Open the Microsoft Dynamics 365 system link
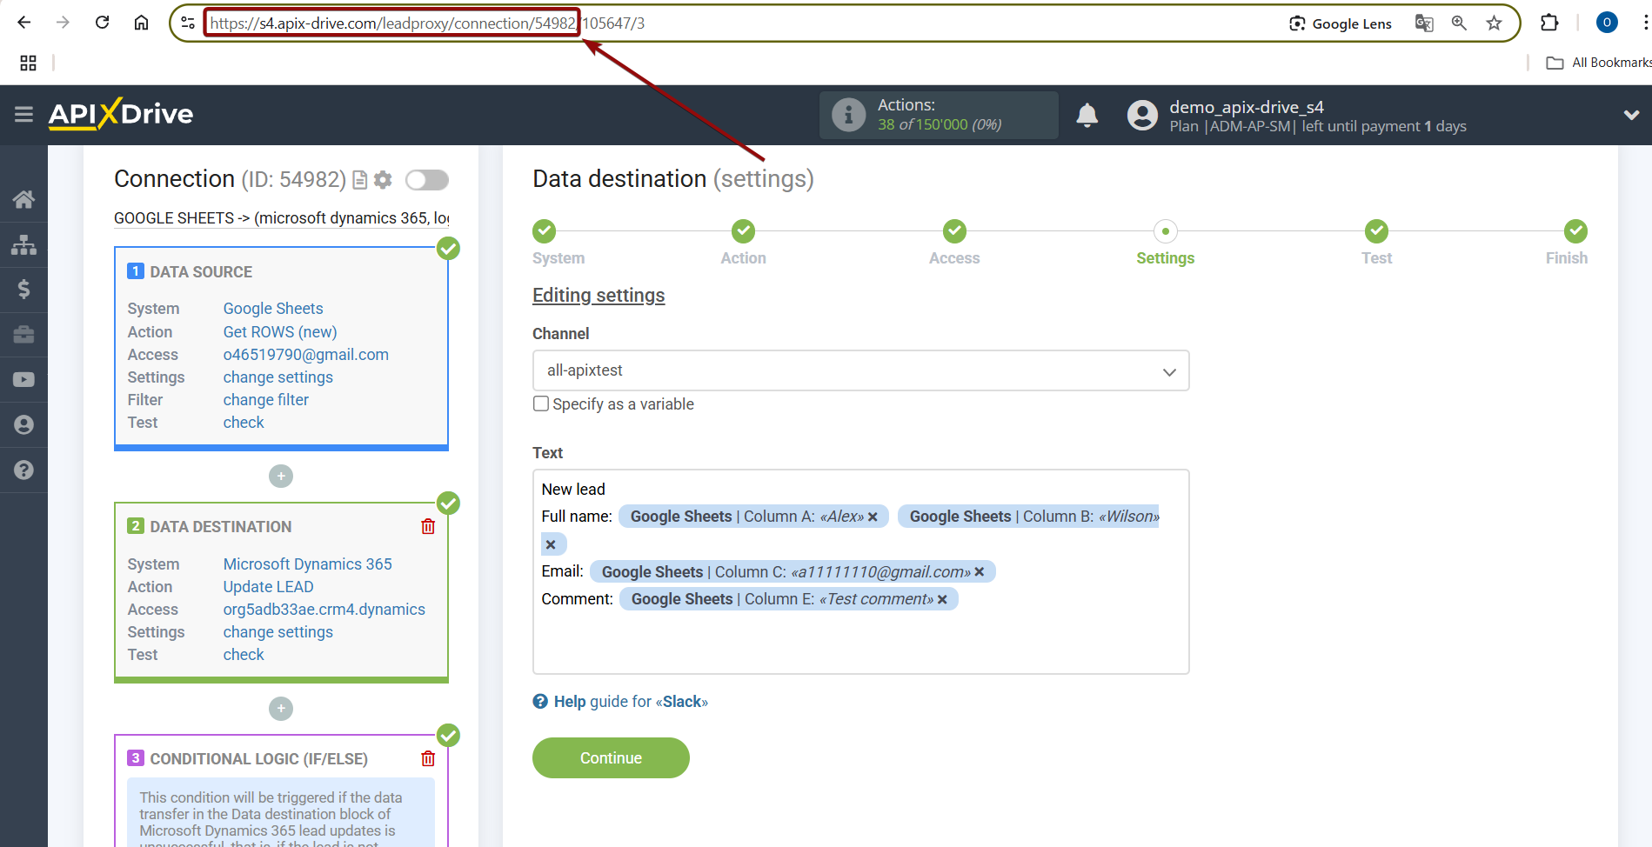 pyautogui.click(x=308, y=564)
